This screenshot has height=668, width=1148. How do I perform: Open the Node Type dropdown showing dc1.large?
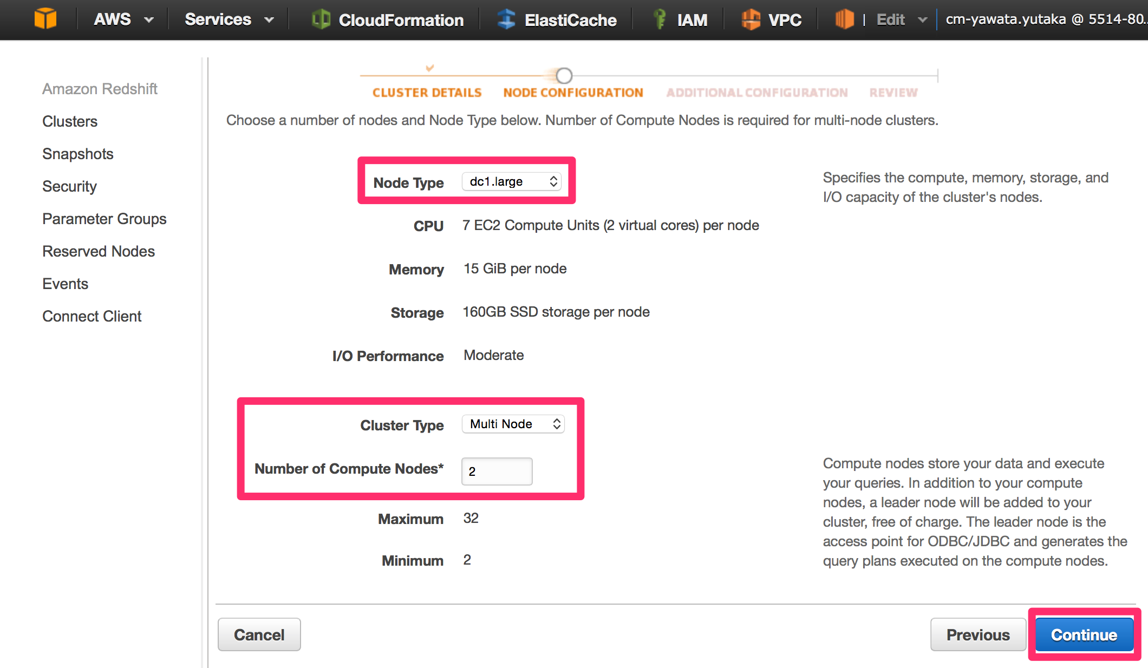point(511,182)
